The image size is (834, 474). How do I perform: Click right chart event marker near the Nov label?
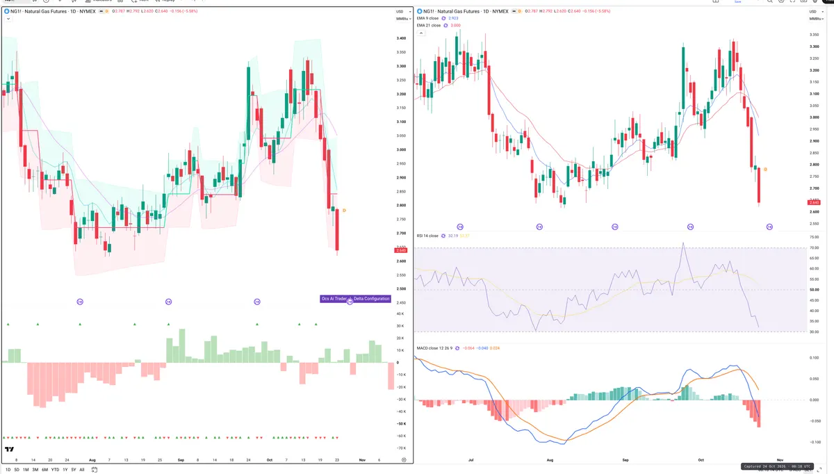point(770,227)
